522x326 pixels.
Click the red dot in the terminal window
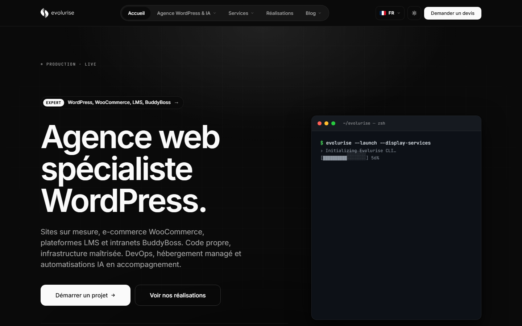click(319, 124)
